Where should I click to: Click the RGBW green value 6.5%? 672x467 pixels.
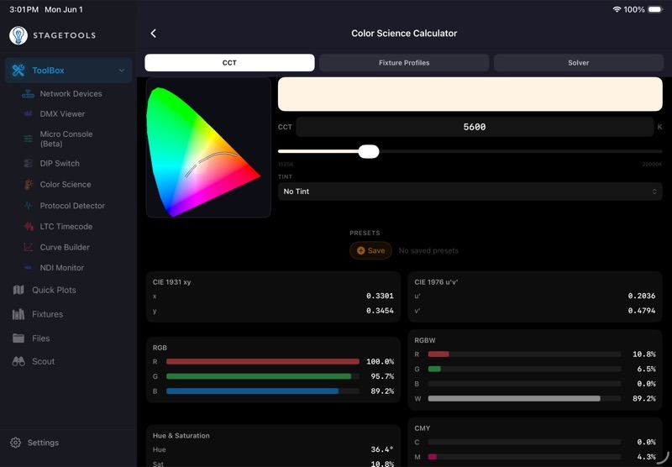coord(646,369)
